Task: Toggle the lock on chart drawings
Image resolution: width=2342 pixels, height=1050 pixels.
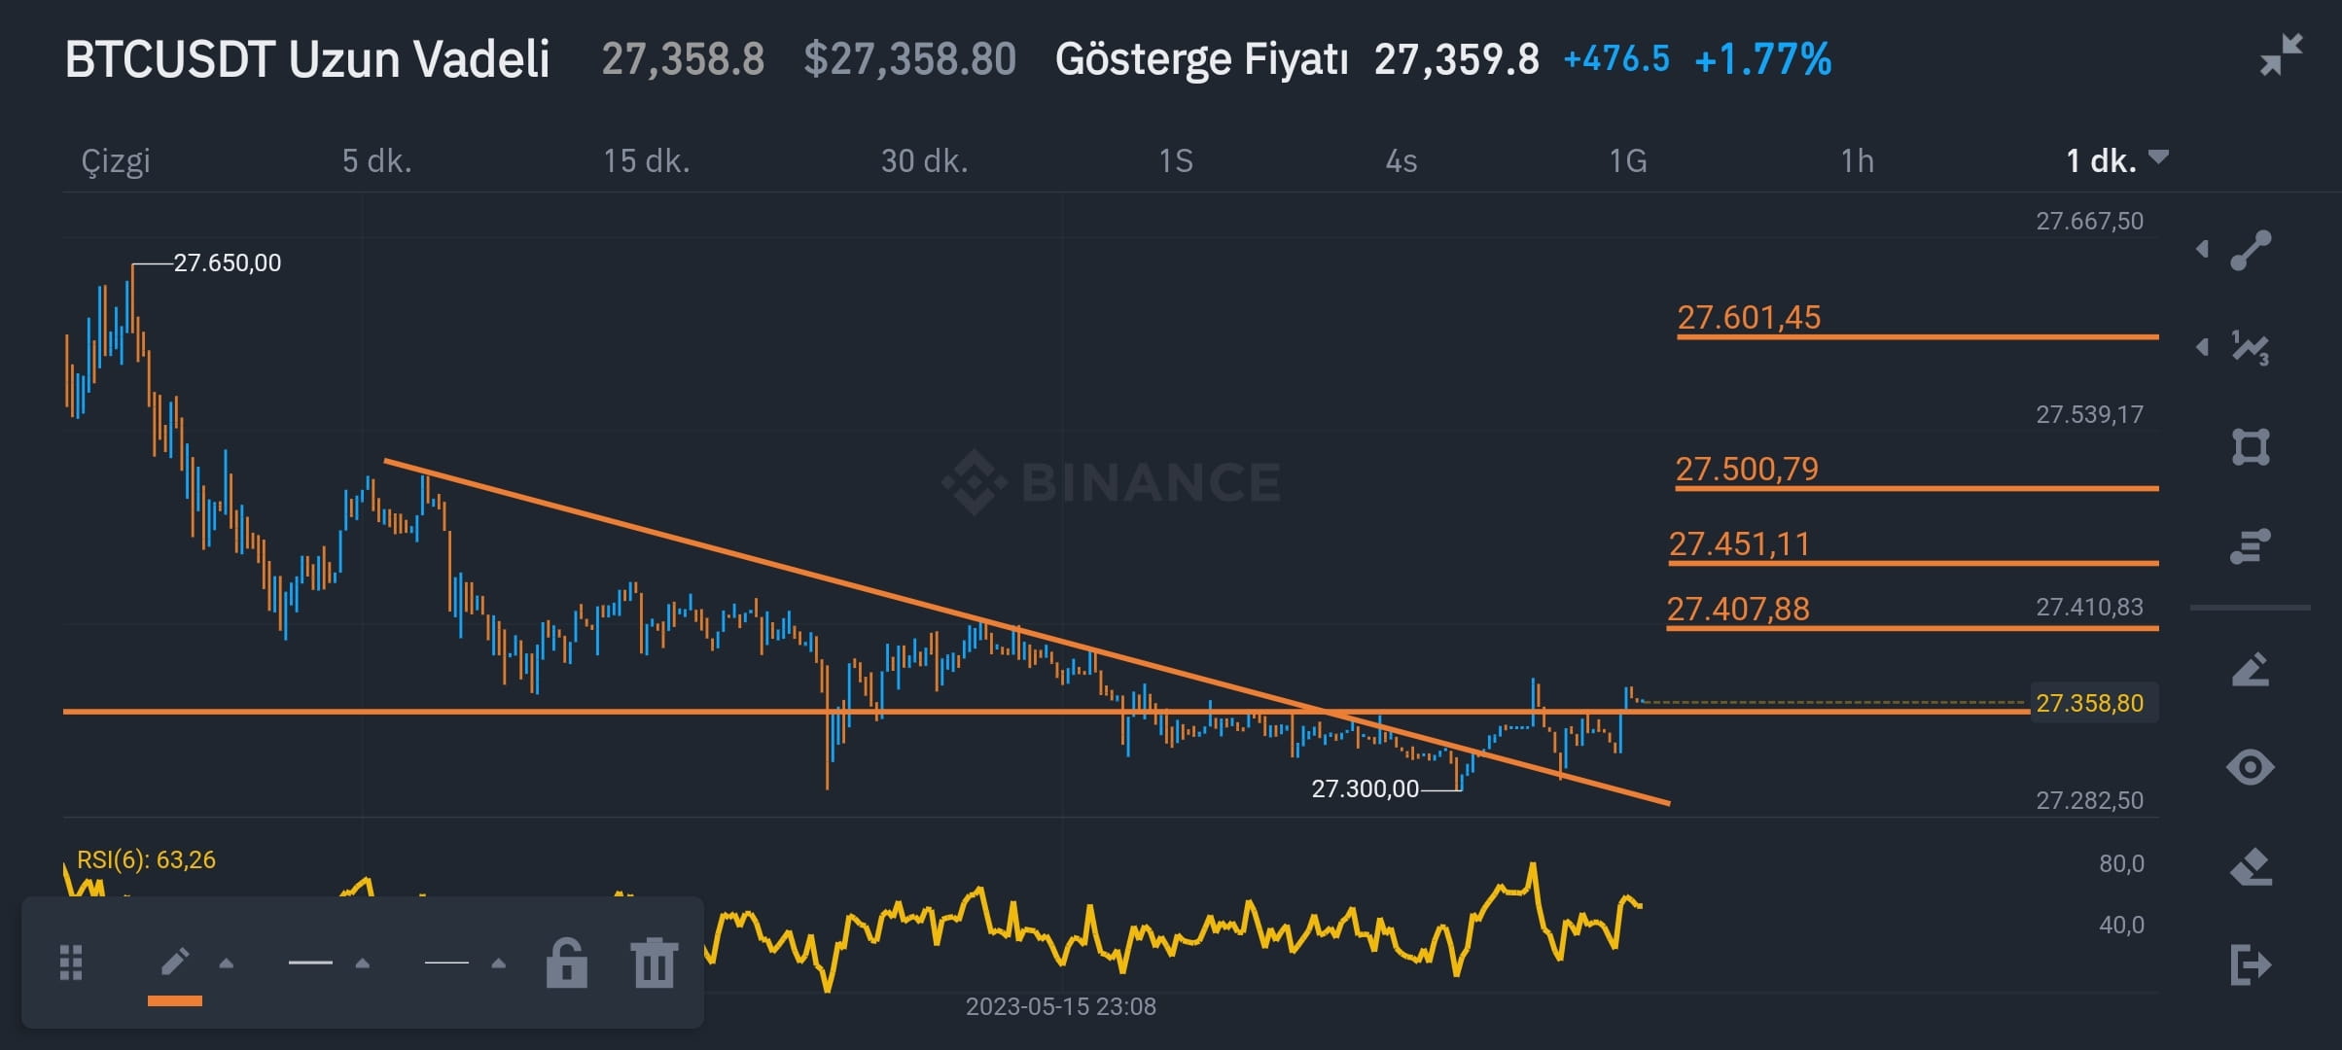Action: click(x=565, y=963)
